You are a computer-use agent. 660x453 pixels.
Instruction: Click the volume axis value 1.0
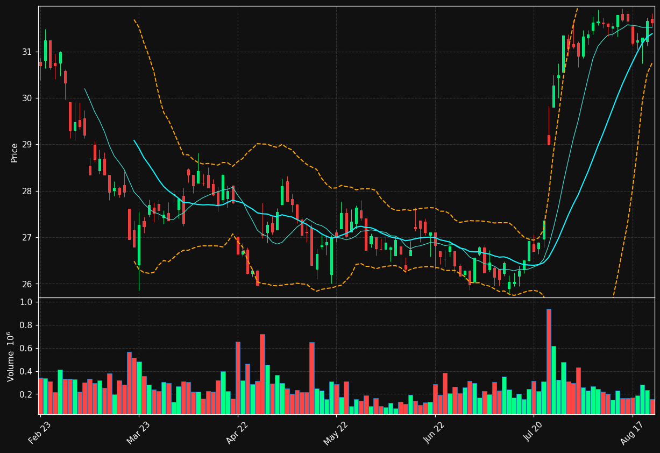coord(26,302)
